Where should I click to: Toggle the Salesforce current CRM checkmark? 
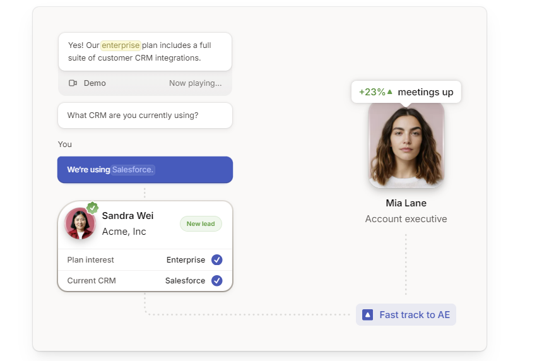(x=216, y=281)
